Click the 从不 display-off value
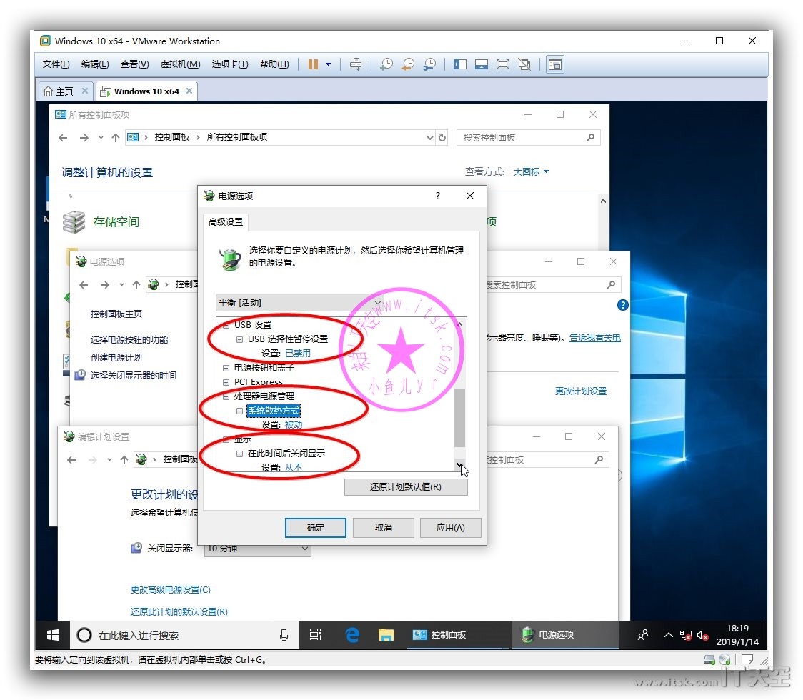This screenshot has height=700, width=803. (x=294, y=467)
